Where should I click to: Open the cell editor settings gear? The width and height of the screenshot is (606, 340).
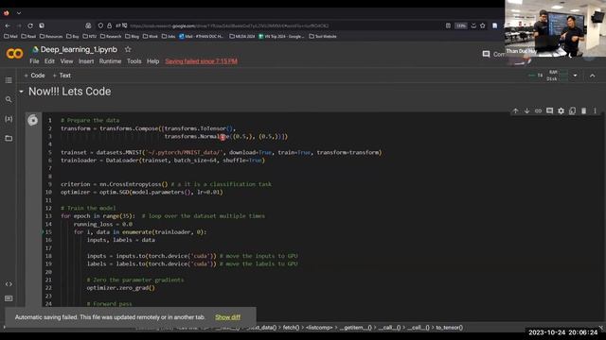(561, 111)
